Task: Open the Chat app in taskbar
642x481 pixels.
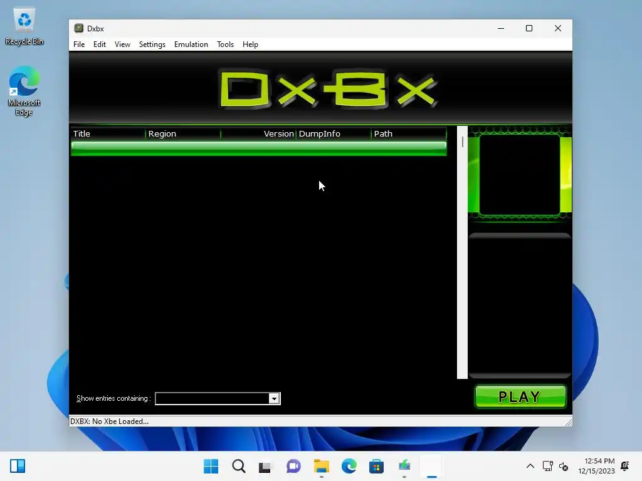Action: point(293,466)
